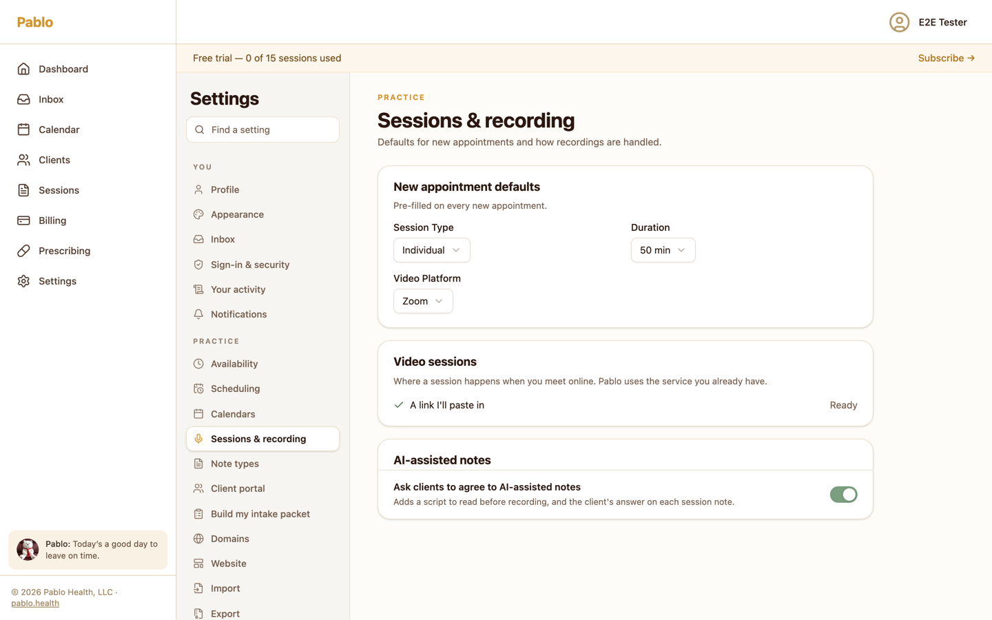The image size is (992, 620).
Task: Click the user avatar icon beside E2E Tester
Action: [x=899, y=22]
